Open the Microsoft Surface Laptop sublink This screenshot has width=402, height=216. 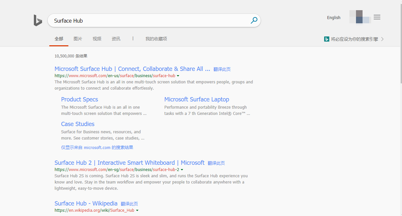pyautogui.click(x=197, y=99)
